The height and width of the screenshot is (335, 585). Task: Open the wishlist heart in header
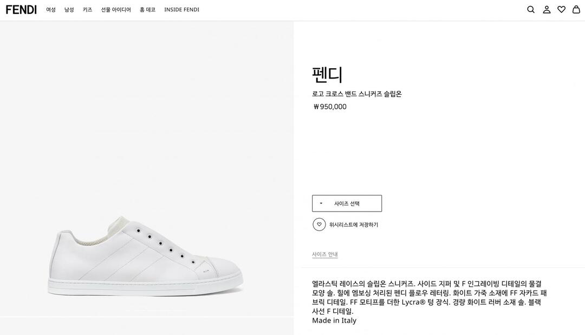(x=561, y=10)
